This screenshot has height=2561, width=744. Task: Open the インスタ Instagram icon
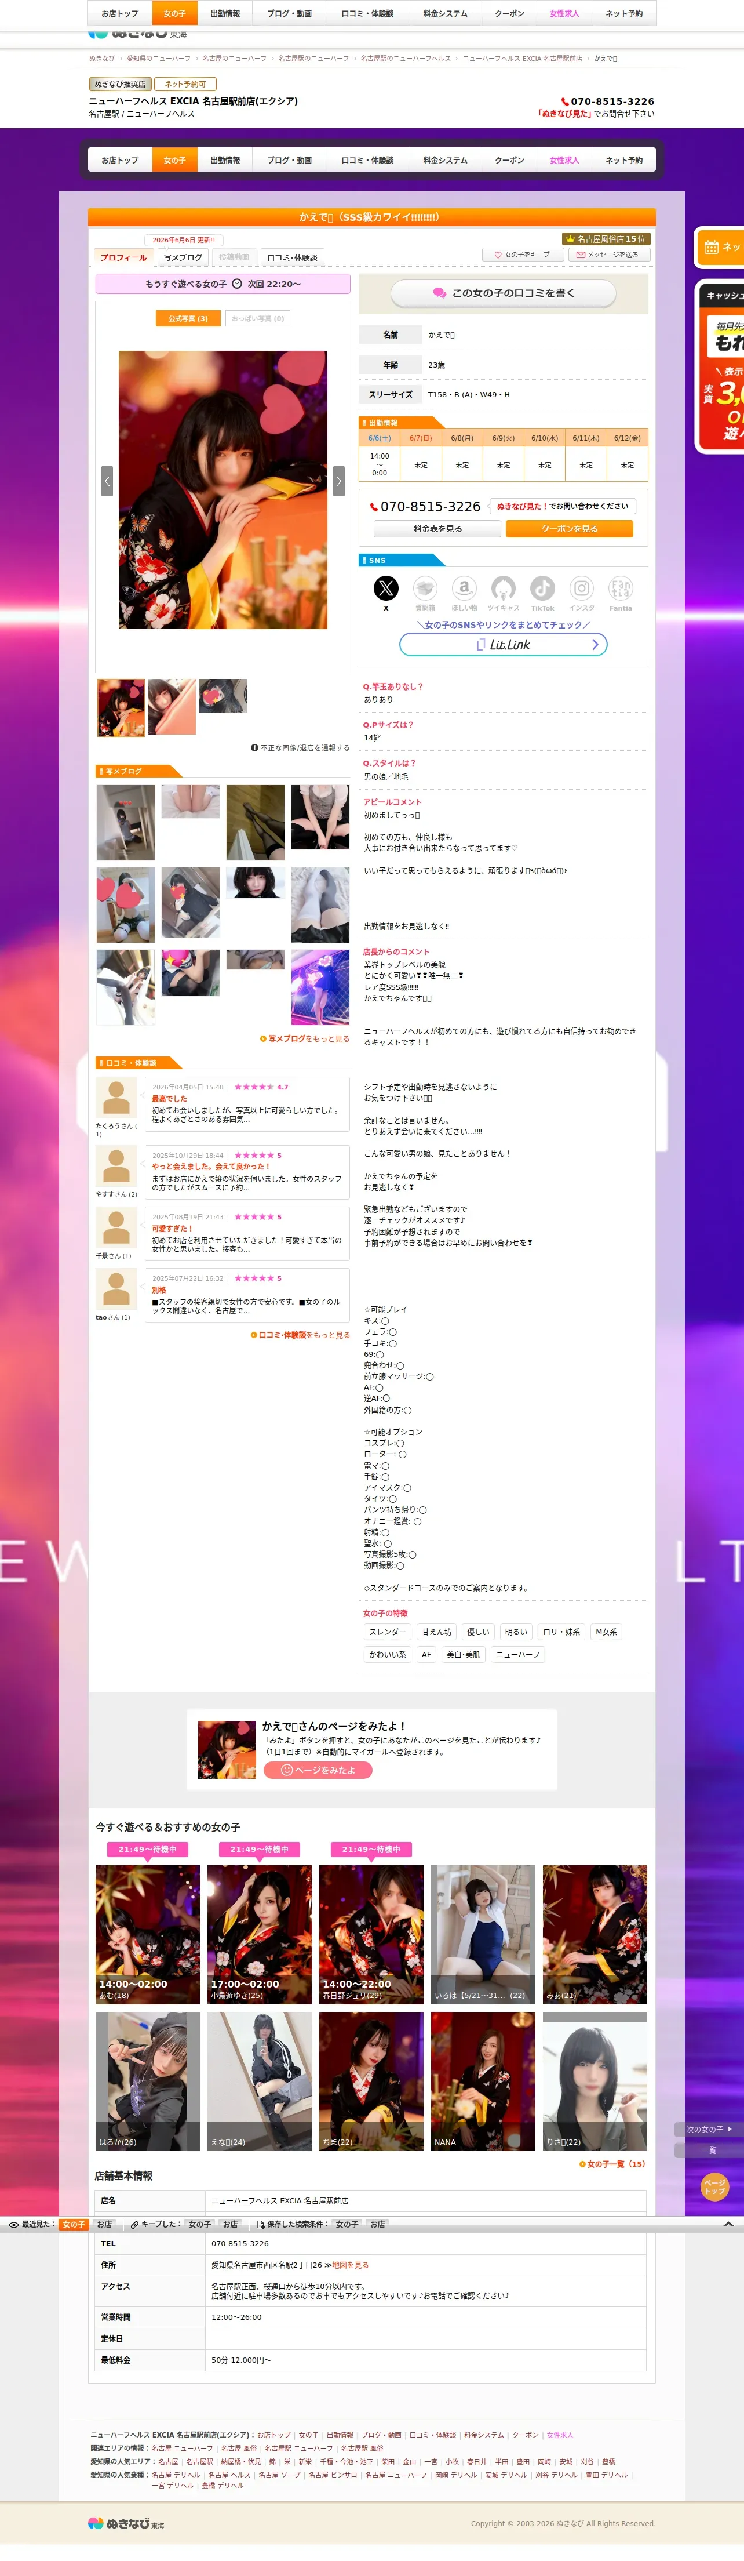click(582, 587)
